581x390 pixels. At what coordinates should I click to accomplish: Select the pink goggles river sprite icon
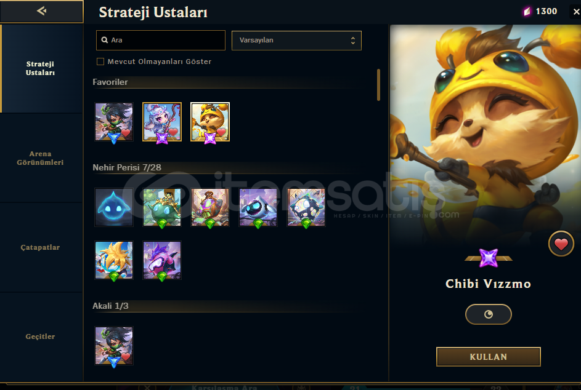click(x=162, y=260)
